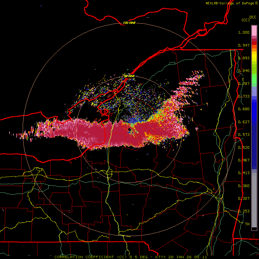The image size is (259, 259).
Task: Click the 0.253 color scale value
Action: (244, 211)
